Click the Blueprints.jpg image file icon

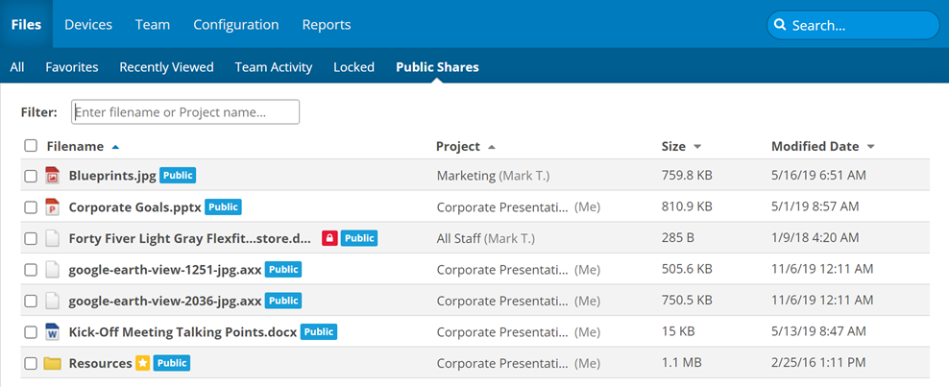(52, 176)
